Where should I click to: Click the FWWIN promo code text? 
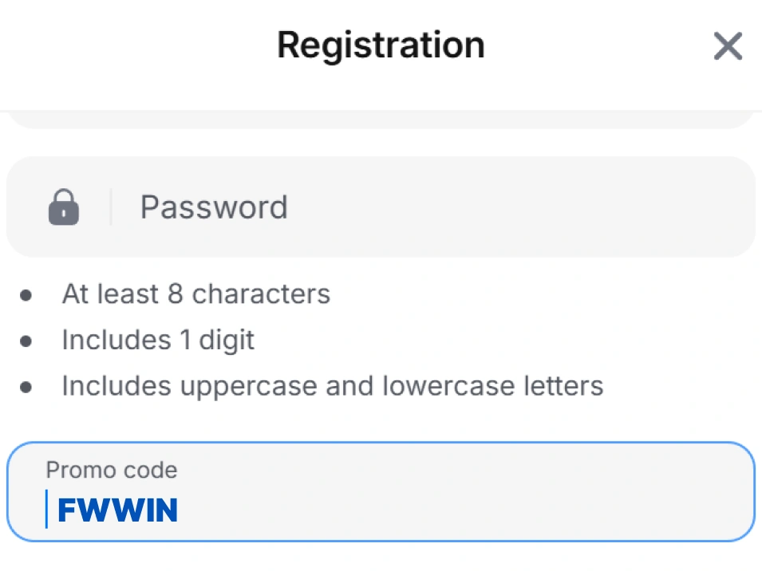[x=118, y=510]
